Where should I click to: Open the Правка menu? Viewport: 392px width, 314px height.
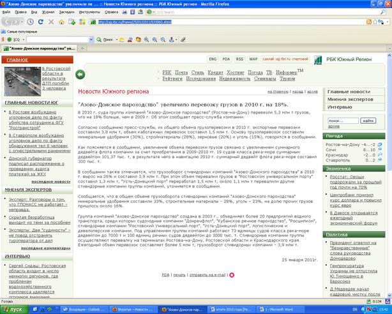(x=20, y=12)
